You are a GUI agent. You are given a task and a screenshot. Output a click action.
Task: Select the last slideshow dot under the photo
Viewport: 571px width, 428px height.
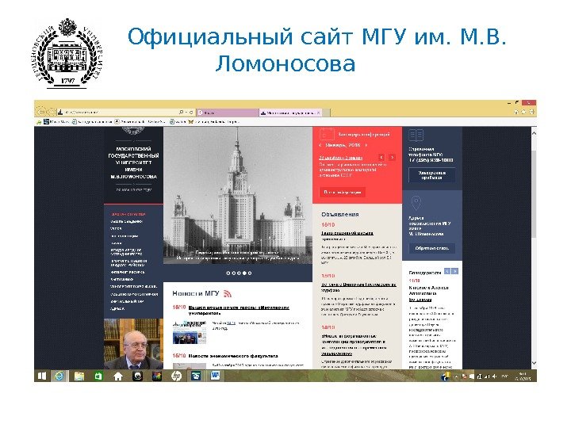pyautogui.click(x=250, y=273)
